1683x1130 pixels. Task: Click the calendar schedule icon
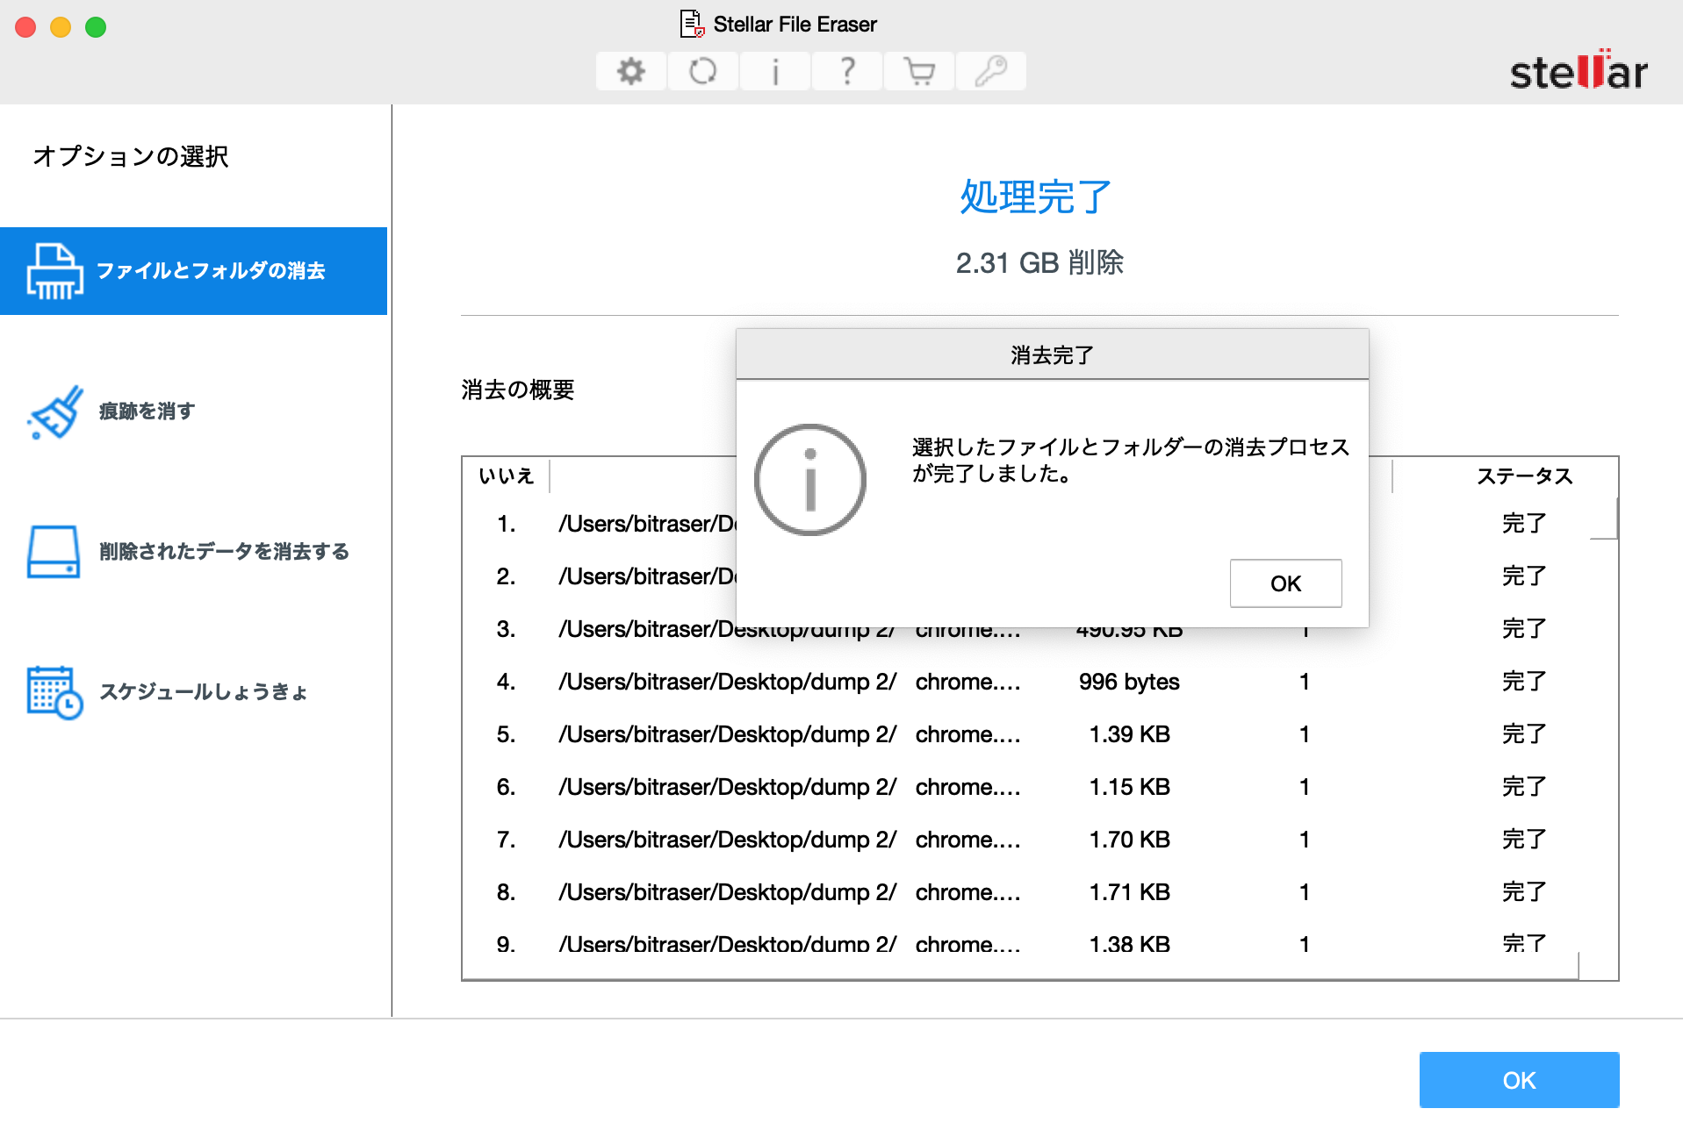[x=54, y=692]
